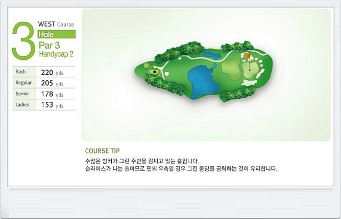The image size is (341, 219).
Task: Select the 'Senior' tee row label
Action: click(22, 94)
